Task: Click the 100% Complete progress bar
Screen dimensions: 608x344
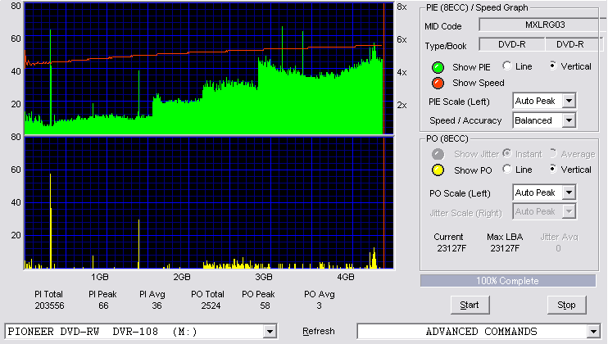Action: coord(508,281)
